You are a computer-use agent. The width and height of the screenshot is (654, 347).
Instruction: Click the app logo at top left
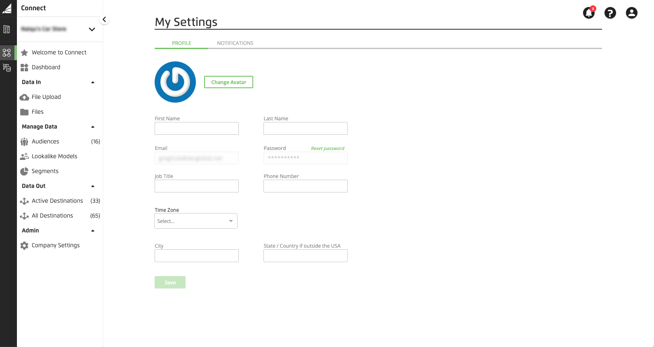pos(7,8)
